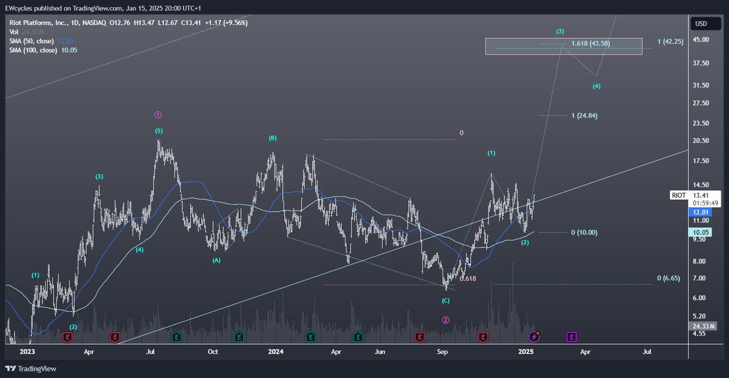Image resolution: width=729 pixels, height=378 pixels.
Task: Click the Jun label on time axis
Action: click(380, 351)
